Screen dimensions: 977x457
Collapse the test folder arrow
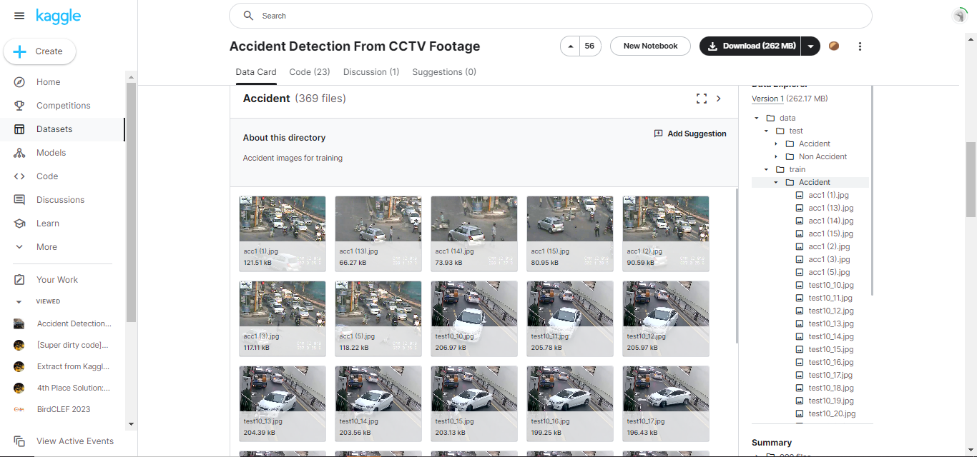766,131
